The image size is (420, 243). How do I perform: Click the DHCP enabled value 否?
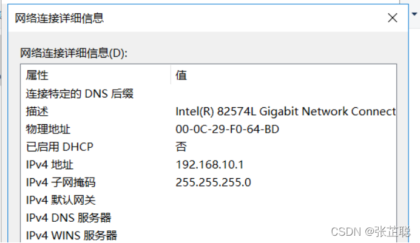point(181,147)
